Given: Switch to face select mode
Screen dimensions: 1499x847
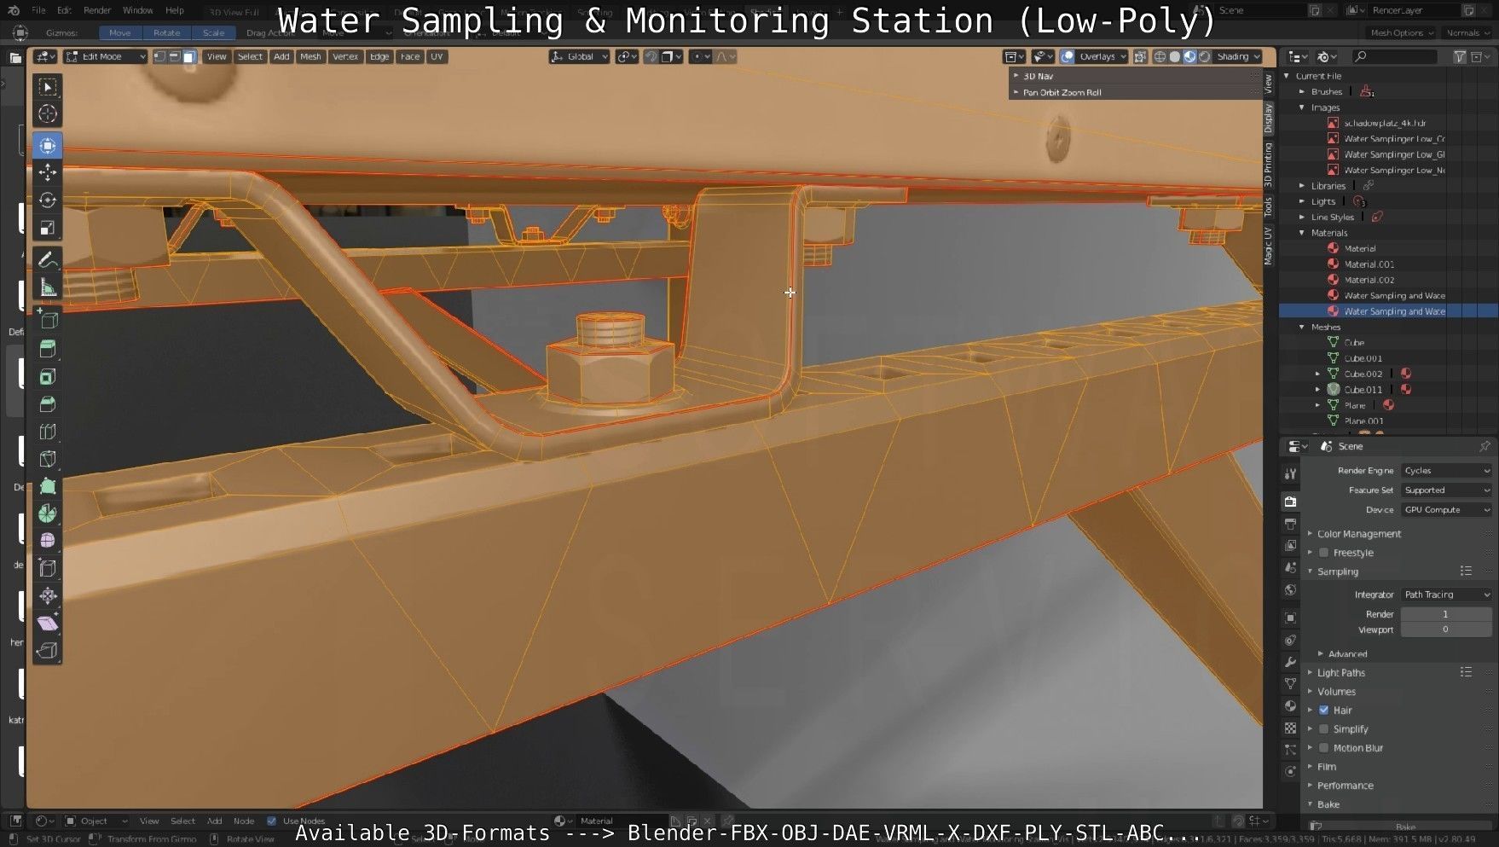Looking at the screenshot, I should pos(189,56).
